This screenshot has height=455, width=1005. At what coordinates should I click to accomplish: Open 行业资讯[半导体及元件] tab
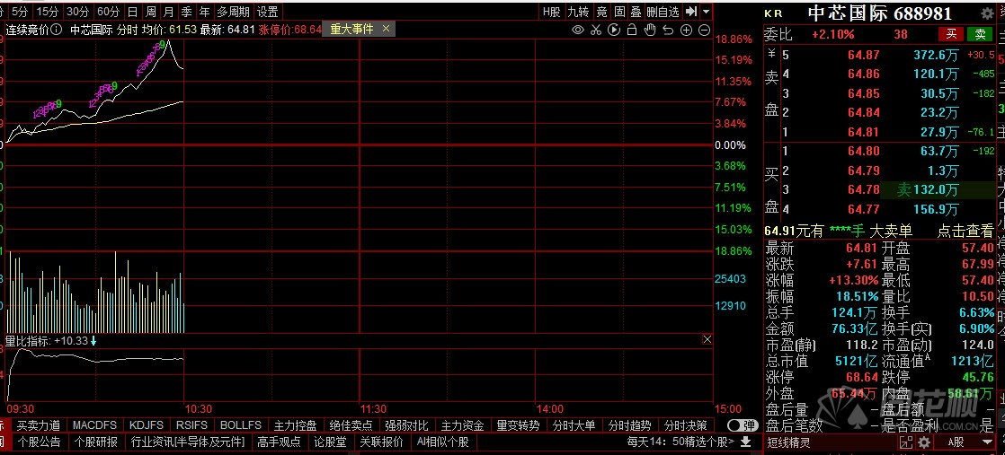(187, 442)
